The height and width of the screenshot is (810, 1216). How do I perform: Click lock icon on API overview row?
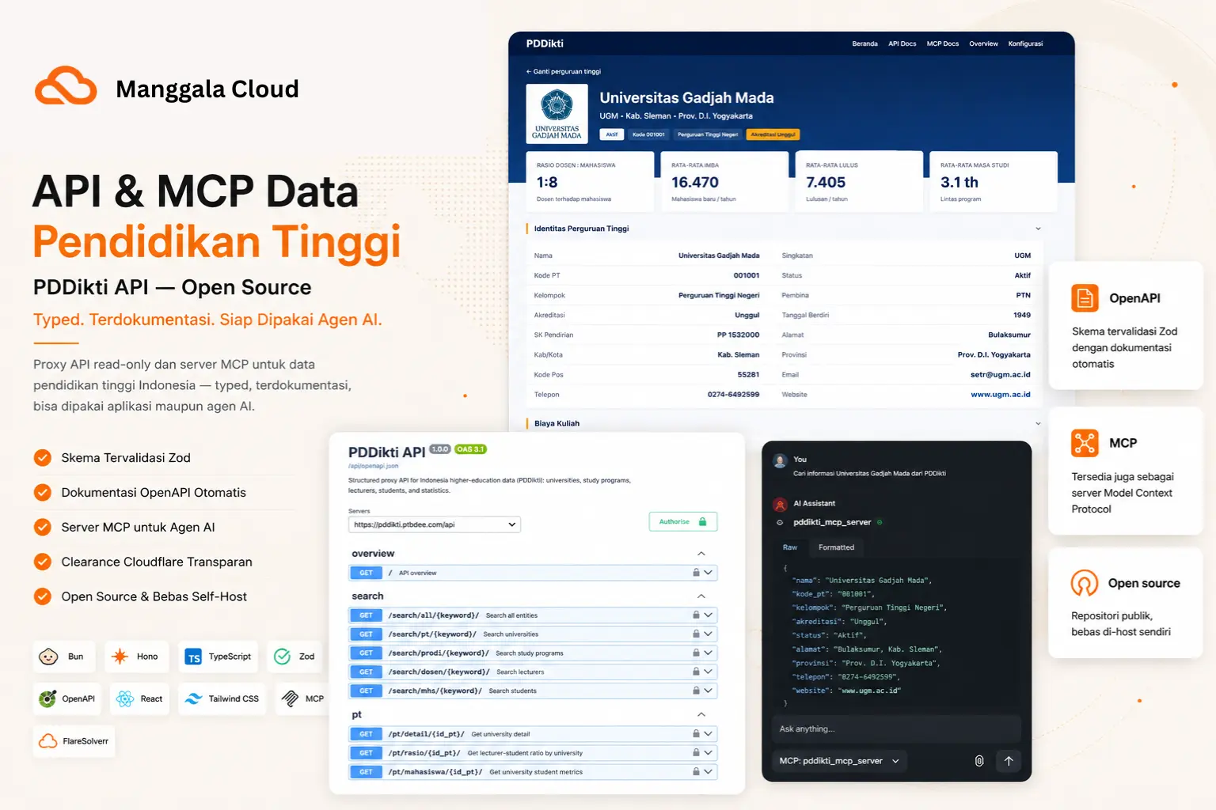coord(696,573)
